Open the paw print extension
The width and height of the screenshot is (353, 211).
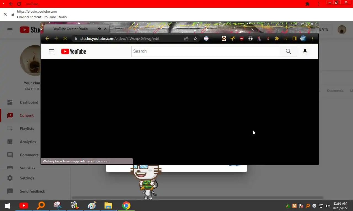pos(224,38)
